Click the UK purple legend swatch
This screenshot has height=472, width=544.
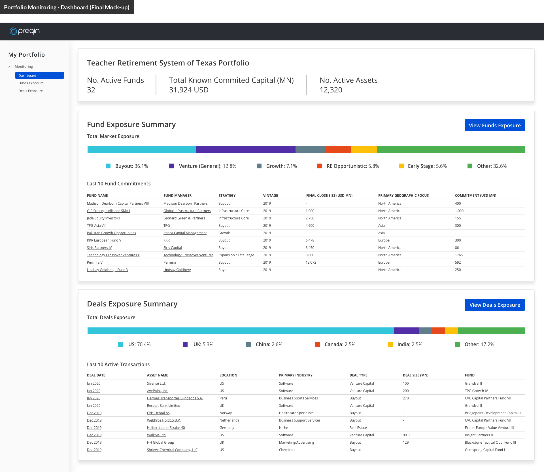click(185, 344)
